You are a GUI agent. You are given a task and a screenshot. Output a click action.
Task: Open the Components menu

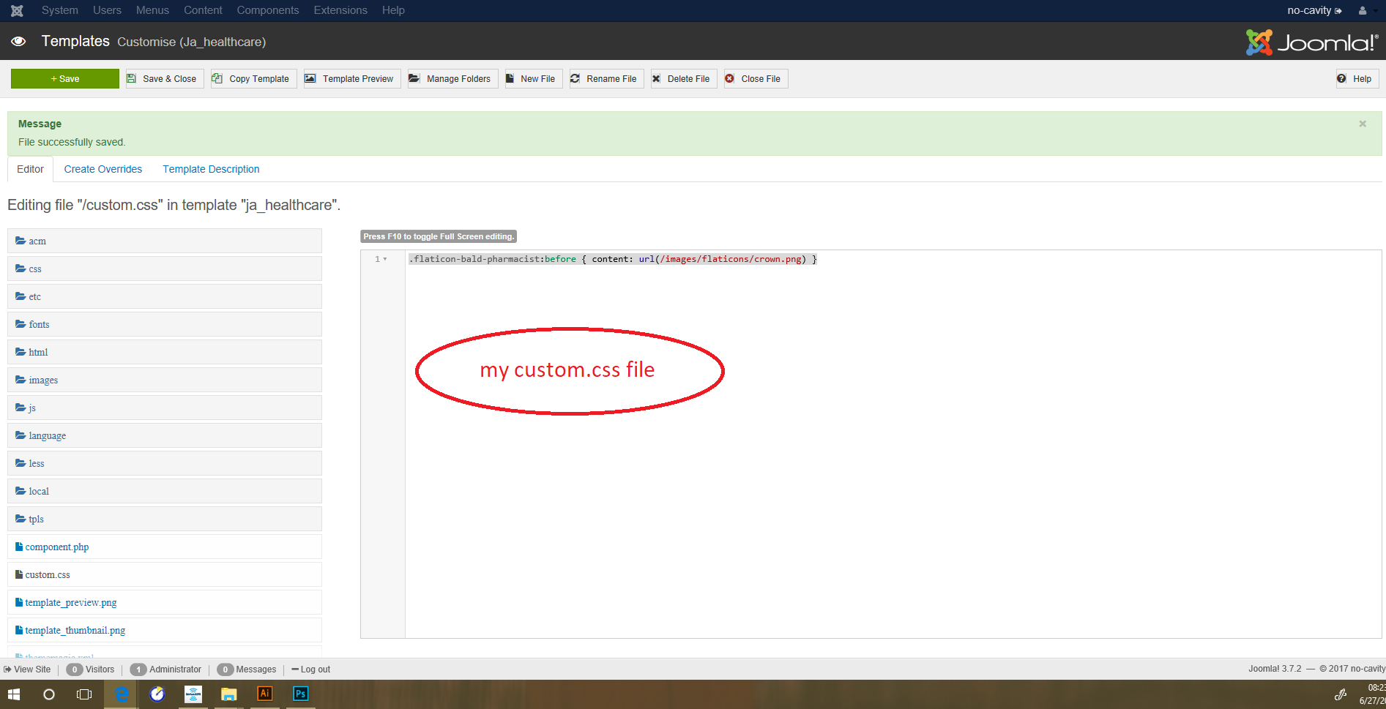click(x=268, y=10)
